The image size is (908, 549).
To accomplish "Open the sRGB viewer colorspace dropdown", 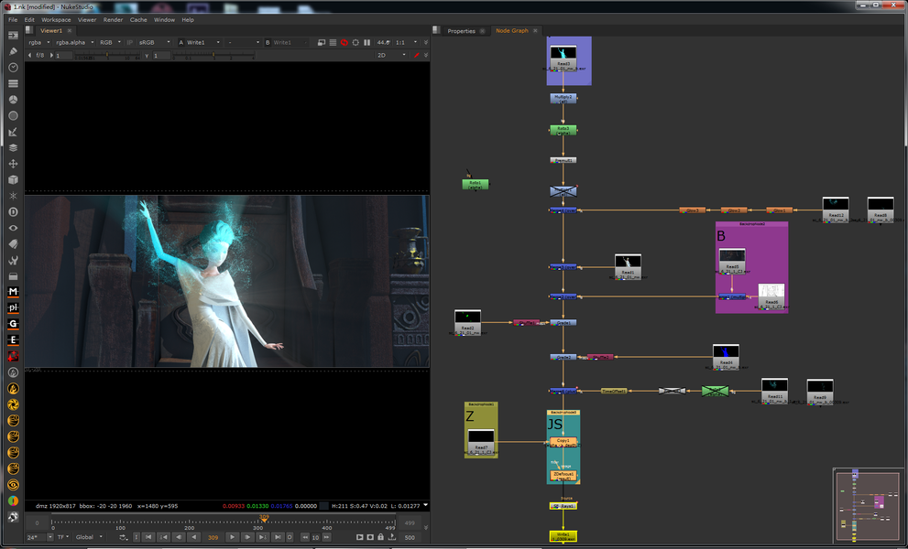I will coord(155,42).
